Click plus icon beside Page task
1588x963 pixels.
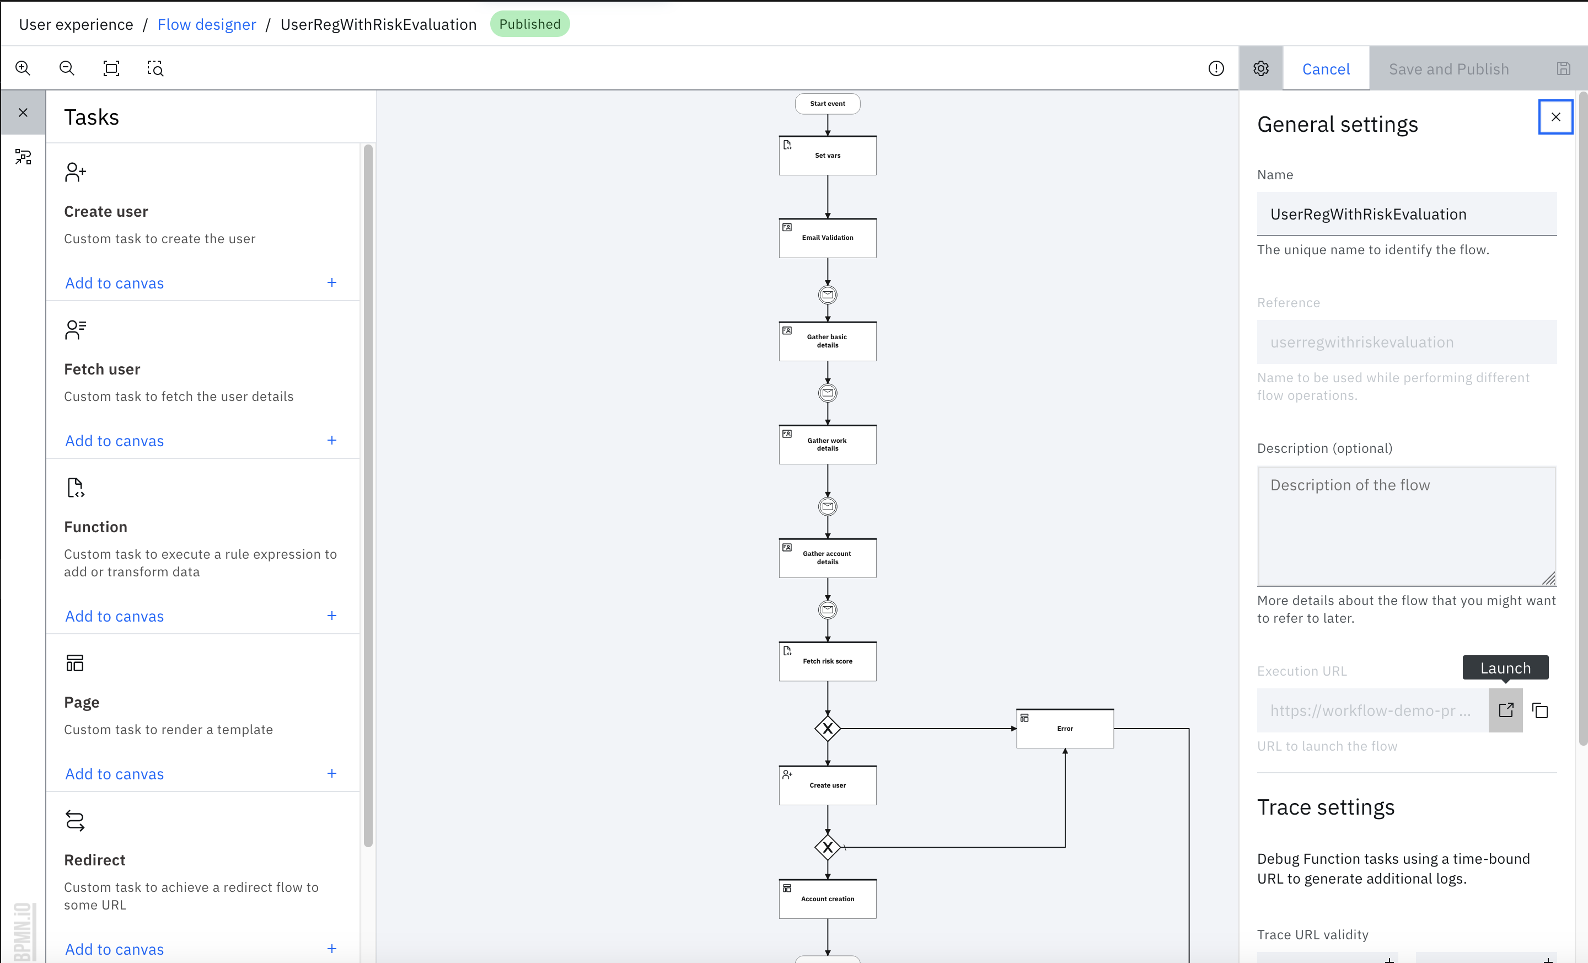332,773
